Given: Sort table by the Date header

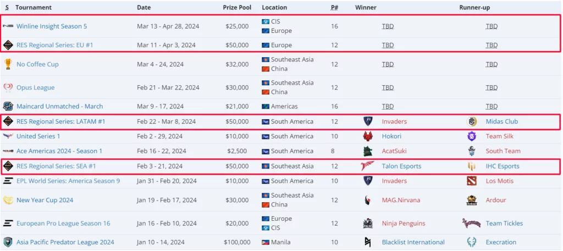Looking at the screenshot, I should point(143,8).
